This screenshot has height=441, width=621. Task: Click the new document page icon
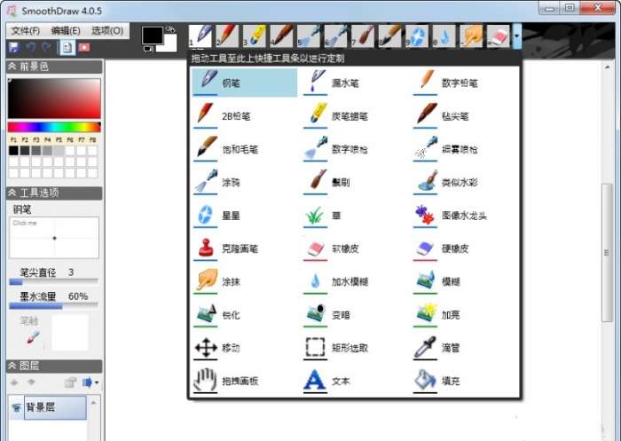coord(67,48)
